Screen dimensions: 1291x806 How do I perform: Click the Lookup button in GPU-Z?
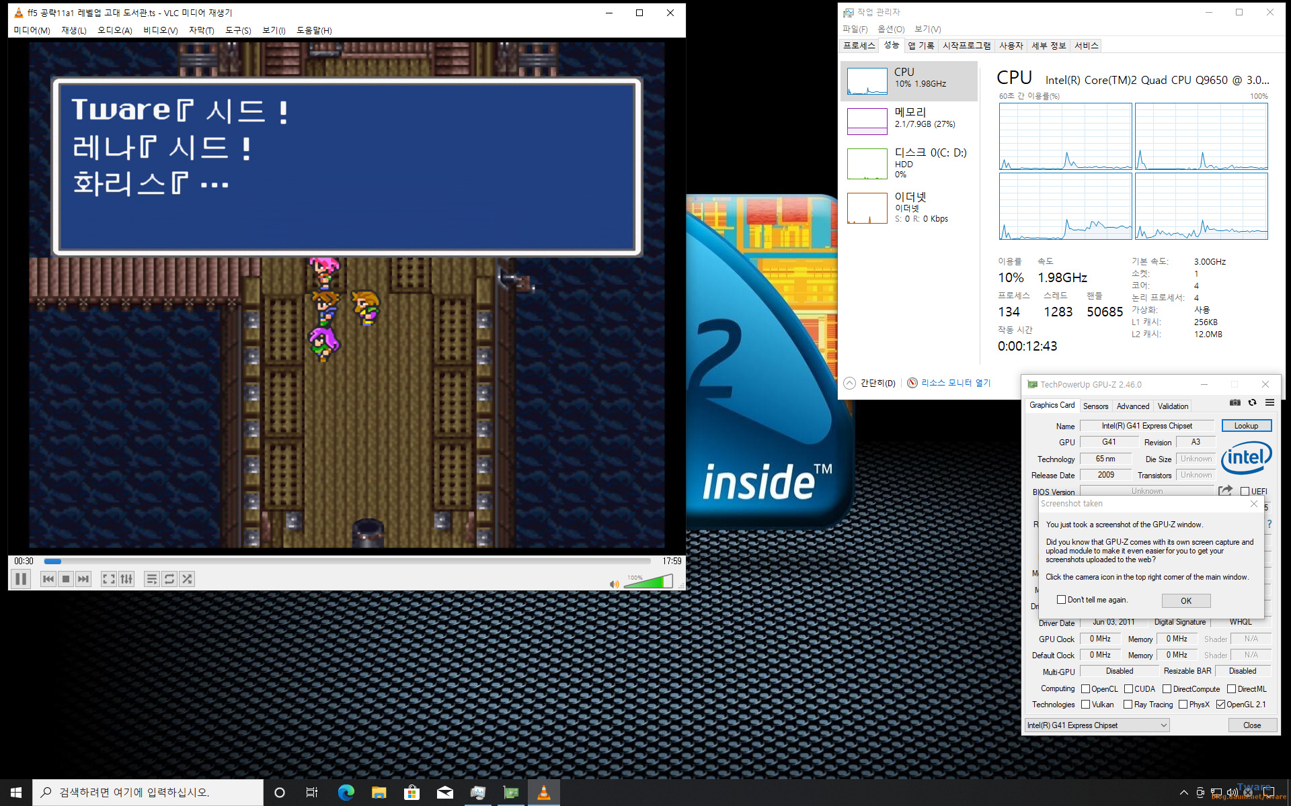coord(1246,426)
